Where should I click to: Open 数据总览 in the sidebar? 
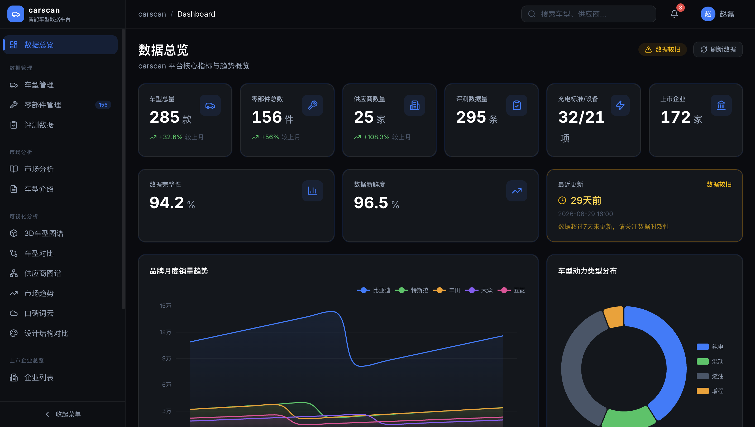tap(60, 44)
